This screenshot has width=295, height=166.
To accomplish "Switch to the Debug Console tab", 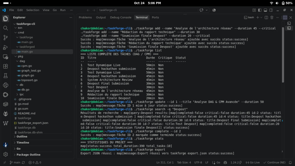I will click(x=120, y=17).
